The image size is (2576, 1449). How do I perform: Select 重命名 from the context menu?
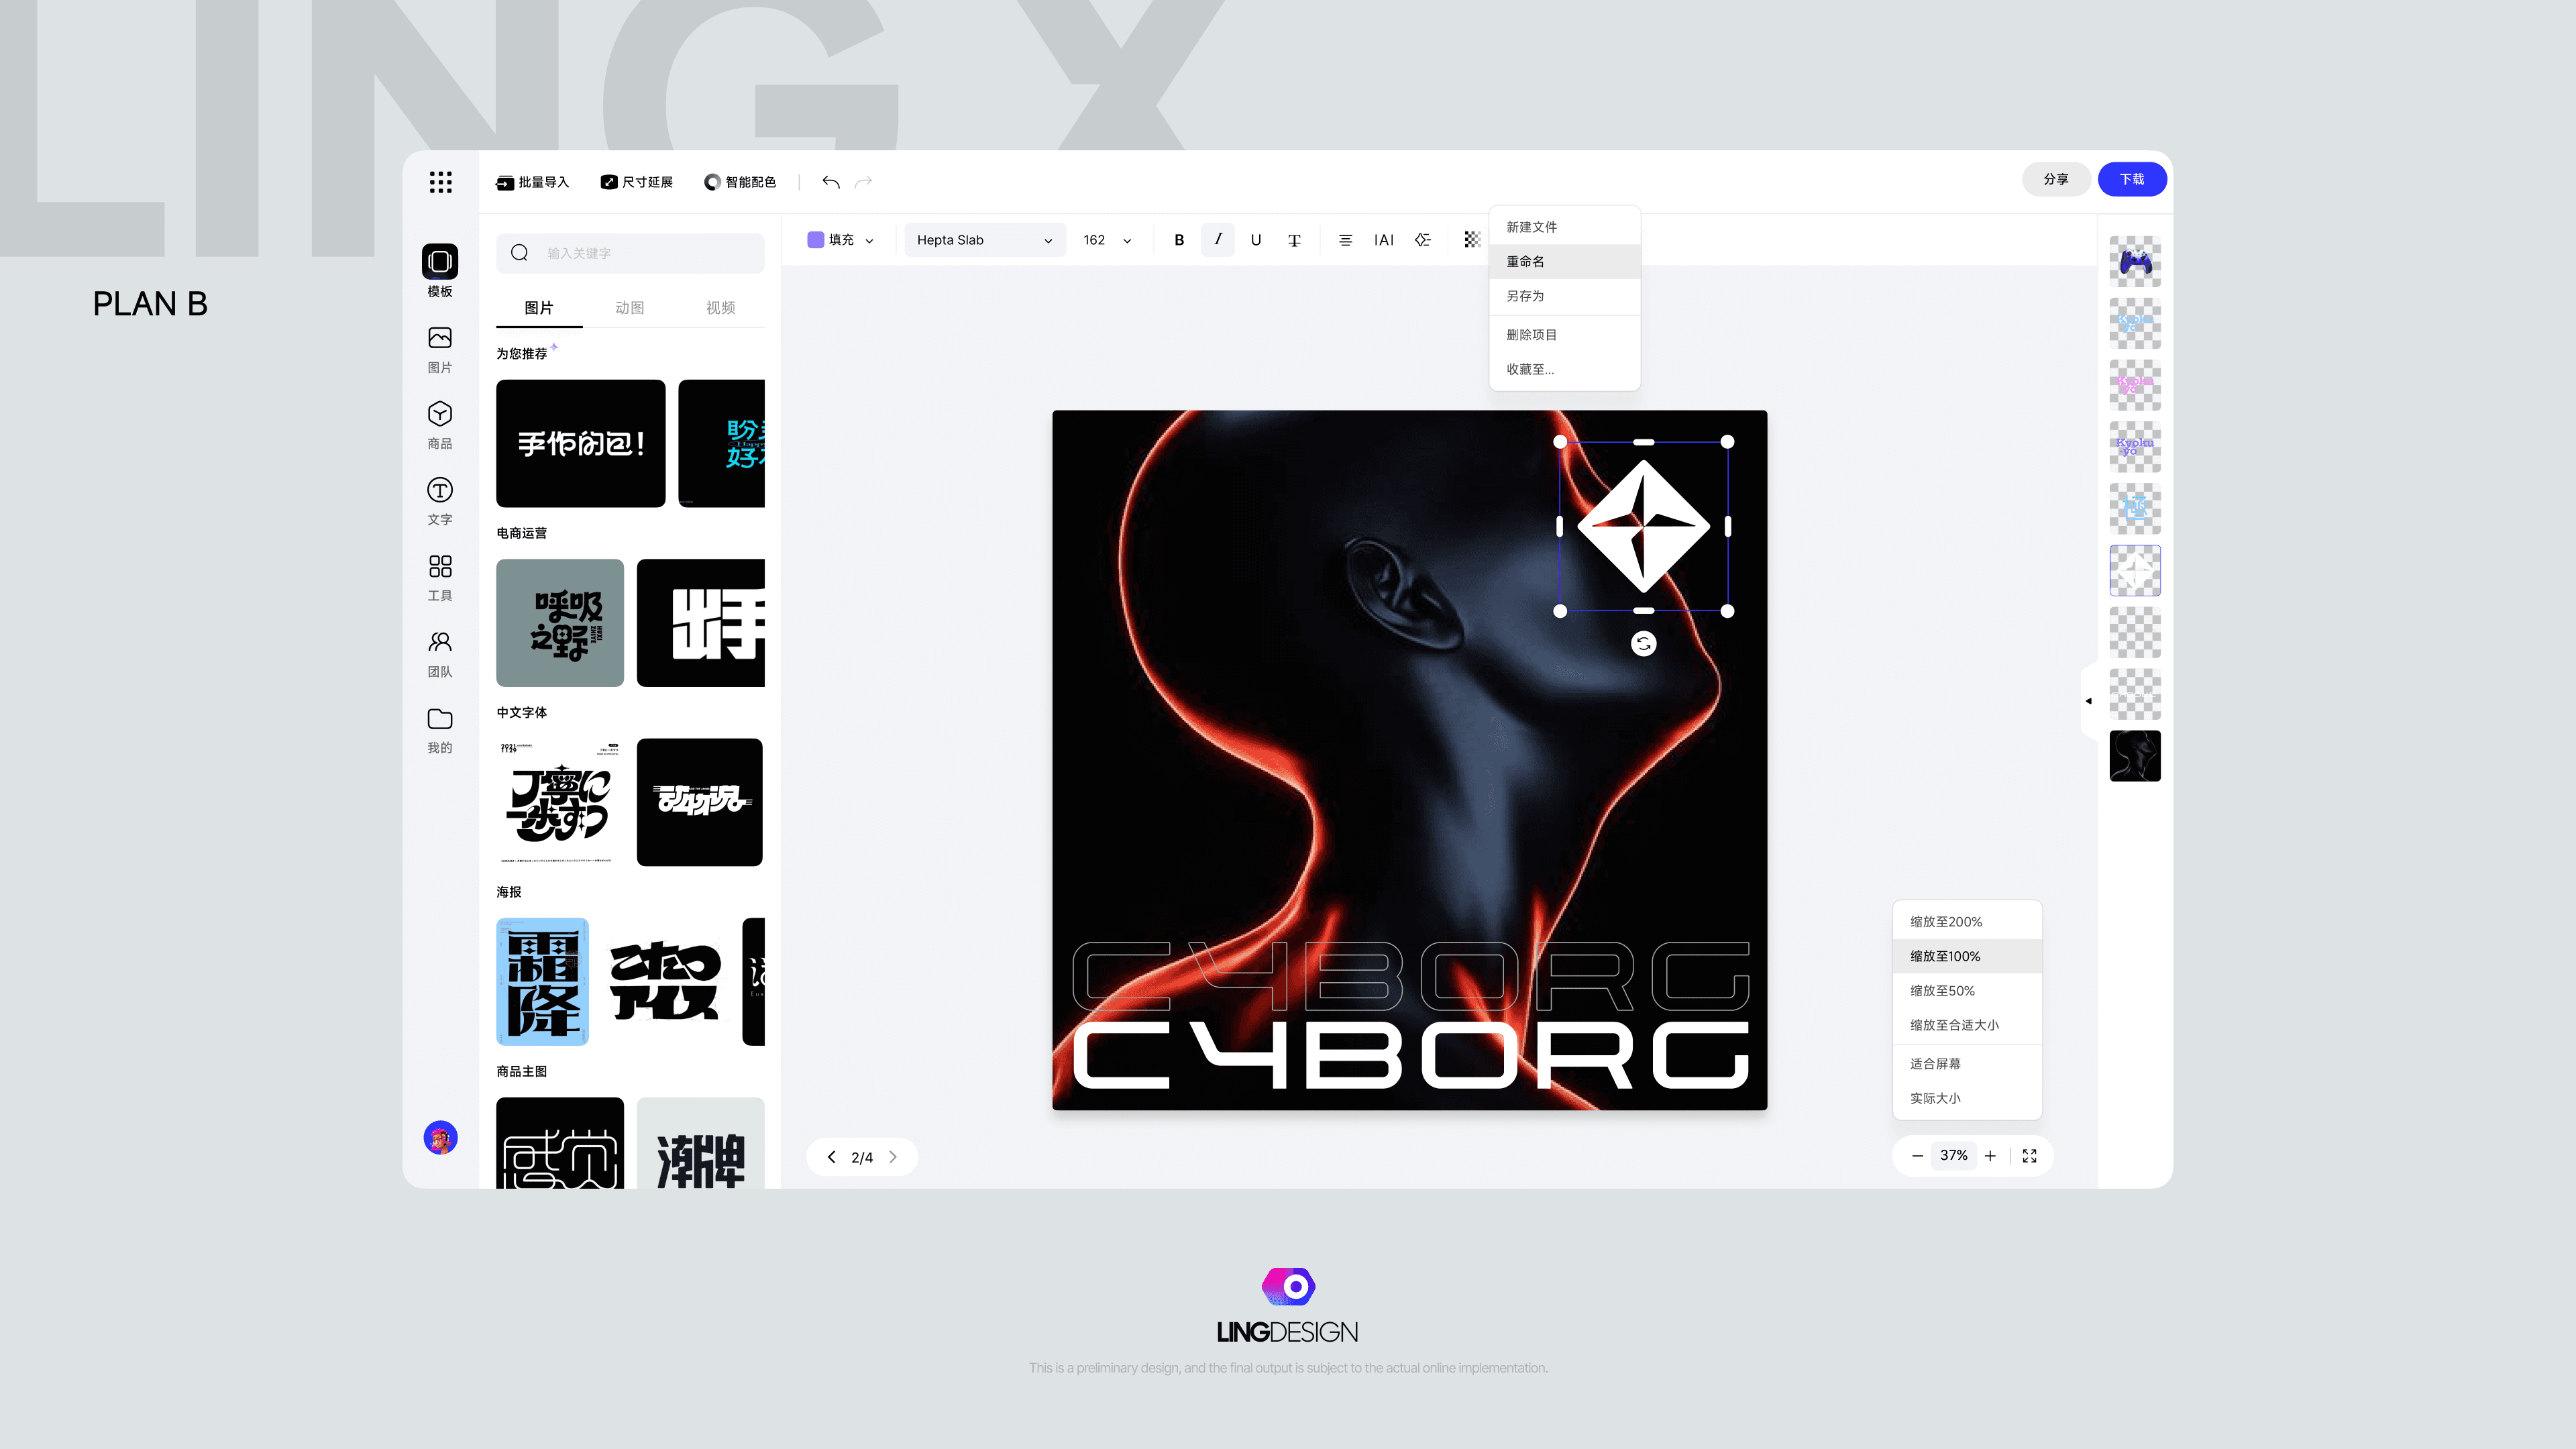pos(1525,261)
